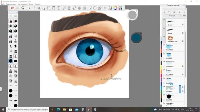200x112 pixels.
Task: Select the rectangular Selection tool
Action: [x=28, y=8]
